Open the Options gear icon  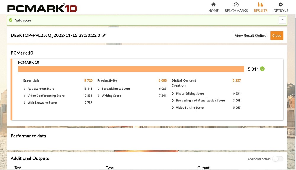pos(281,4)
